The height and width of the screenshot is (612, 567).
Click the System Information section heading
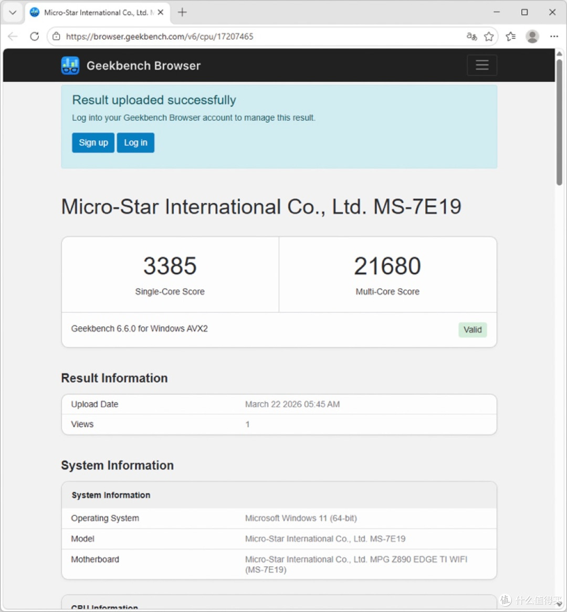tap(117, 465)
